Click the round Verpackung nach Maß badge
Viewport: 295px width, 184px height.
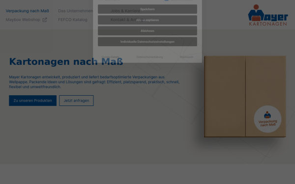[267, 119]
